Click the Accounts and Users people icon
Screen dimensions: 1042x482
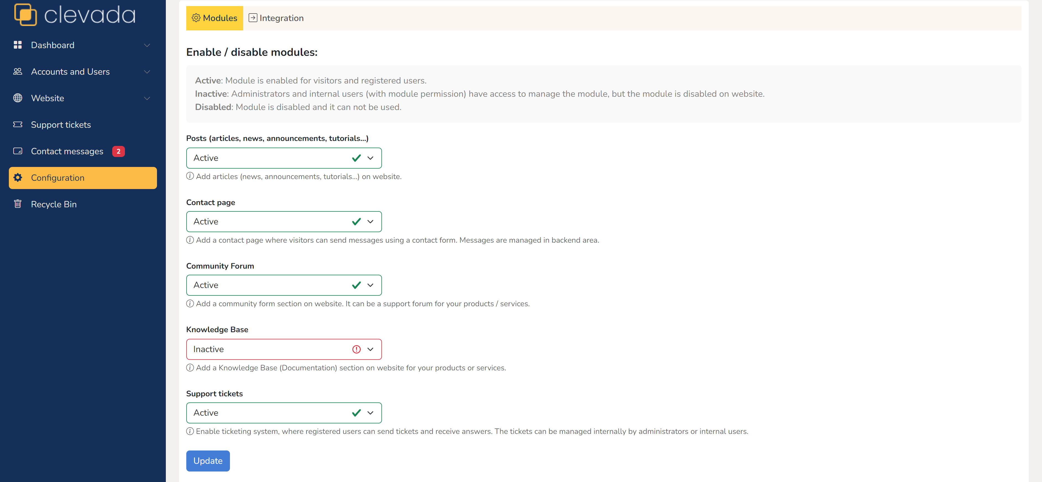[18, 72]
